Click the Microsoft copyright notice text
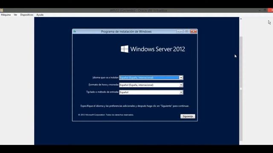Viewport: 273px width, 153px height. [x=106, y=115]
